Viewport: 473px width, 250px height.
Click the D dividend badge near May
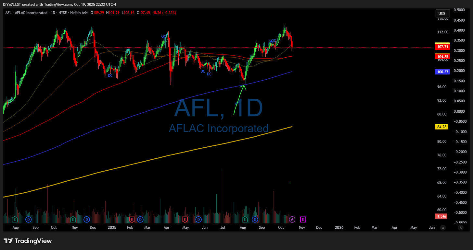(198, 219)
